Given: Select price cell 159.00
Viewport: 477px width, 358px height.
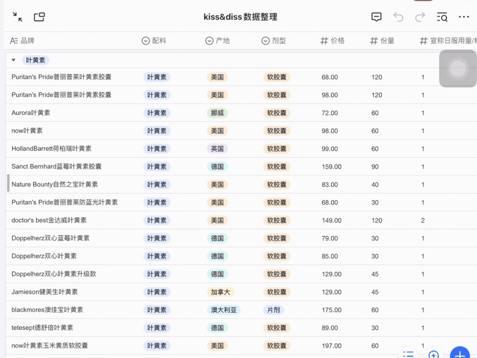Looking at the screenshot, I should coord(332,167).
